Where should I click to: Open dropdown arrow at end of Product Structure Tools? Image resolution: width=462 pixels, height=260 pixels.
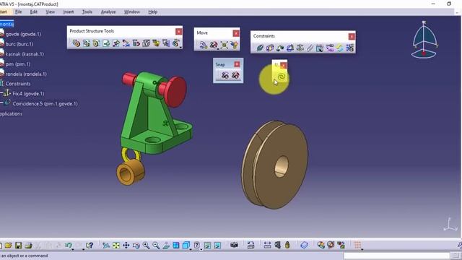click(x=180, y=47)
